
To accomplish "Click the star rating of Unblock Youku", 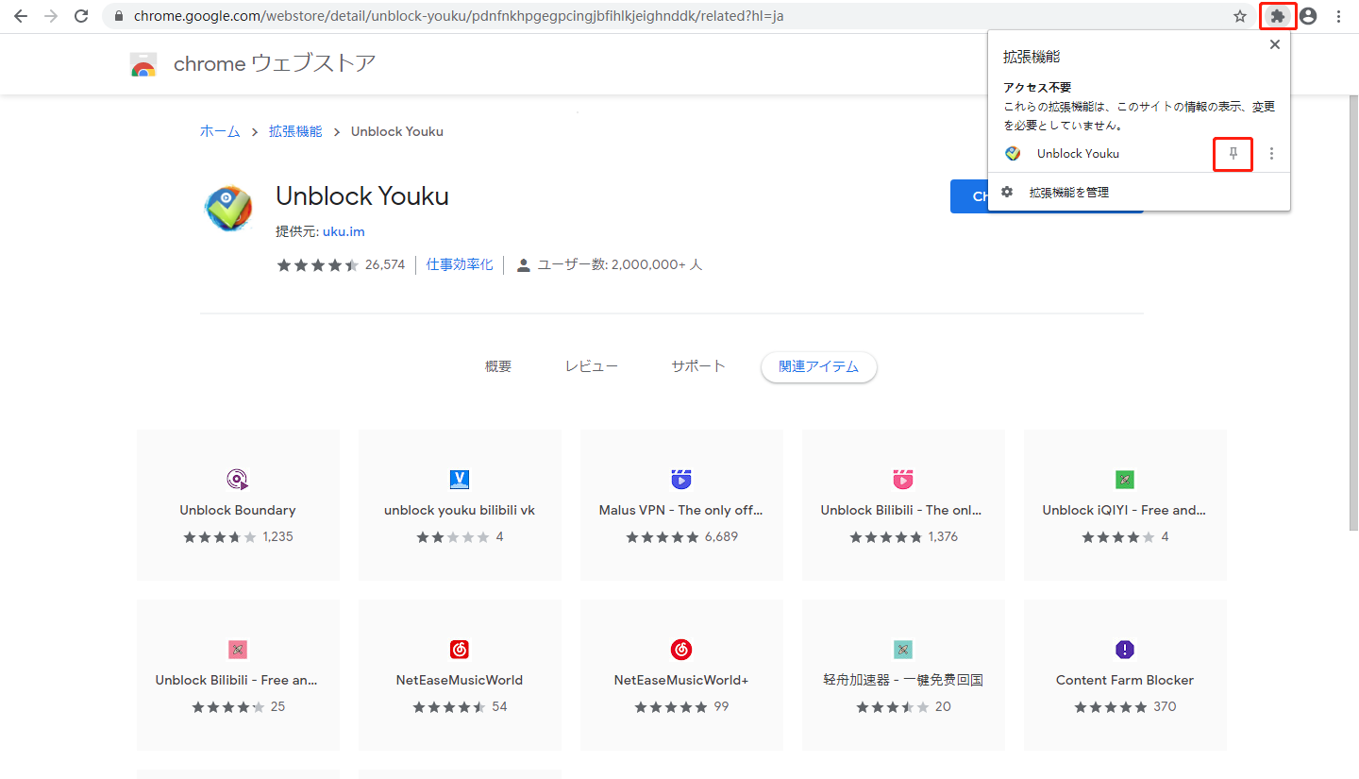I will (x=318, y=265).
